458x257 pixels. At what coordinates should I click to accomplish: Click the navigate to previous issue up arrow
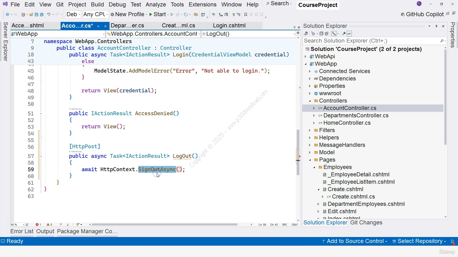[61, 225]
